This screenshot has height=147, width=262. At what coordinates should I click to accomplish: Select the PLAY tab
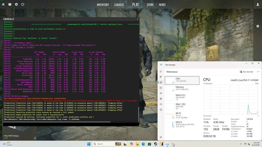click(x=135, y=5)
